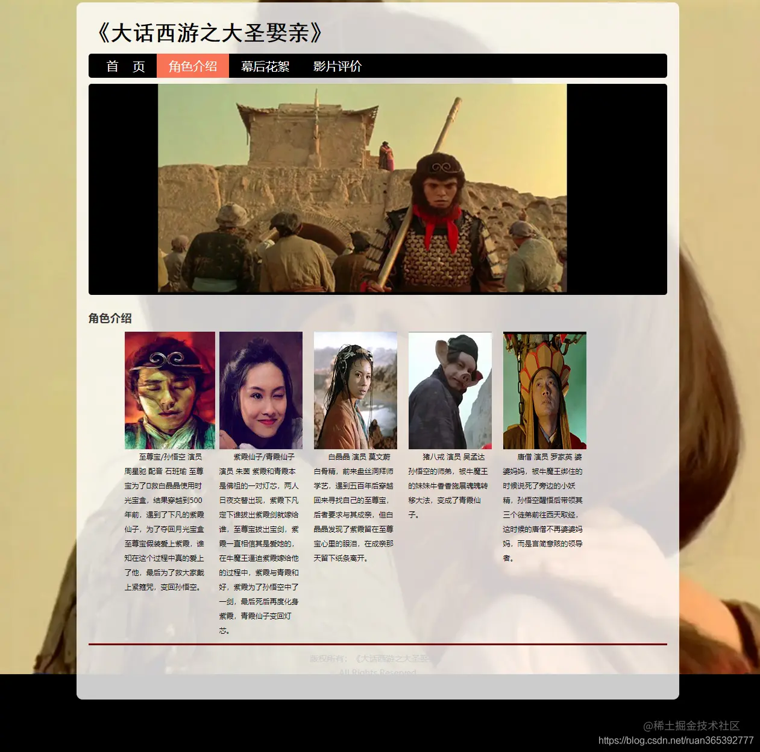760x752 pixels.
Task: Click the 唐僧 character photo
Action: [545, 390]
